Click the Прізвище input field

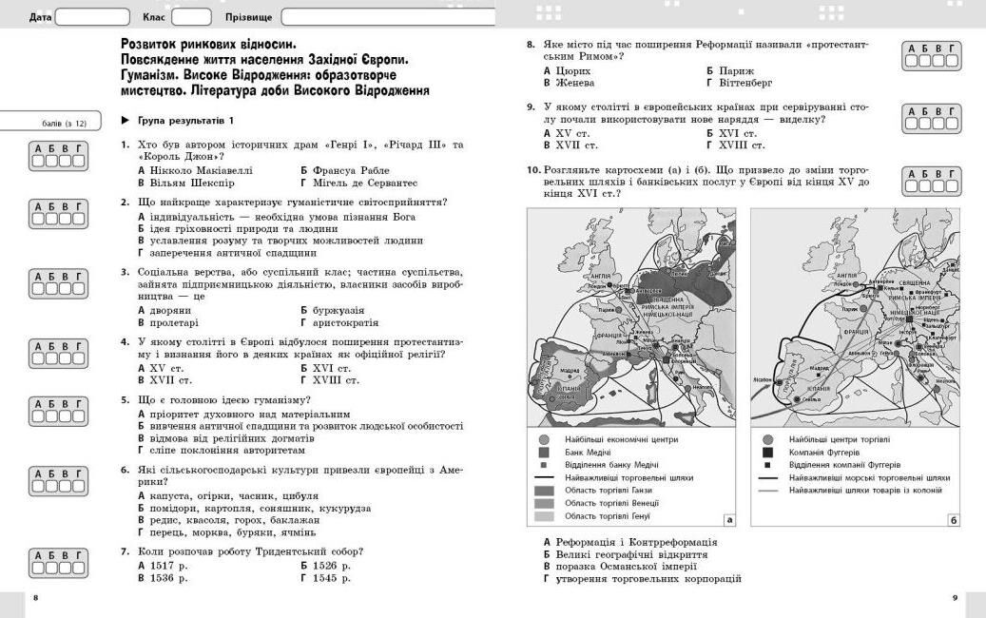pyautogui.click(x=388, y=17)
